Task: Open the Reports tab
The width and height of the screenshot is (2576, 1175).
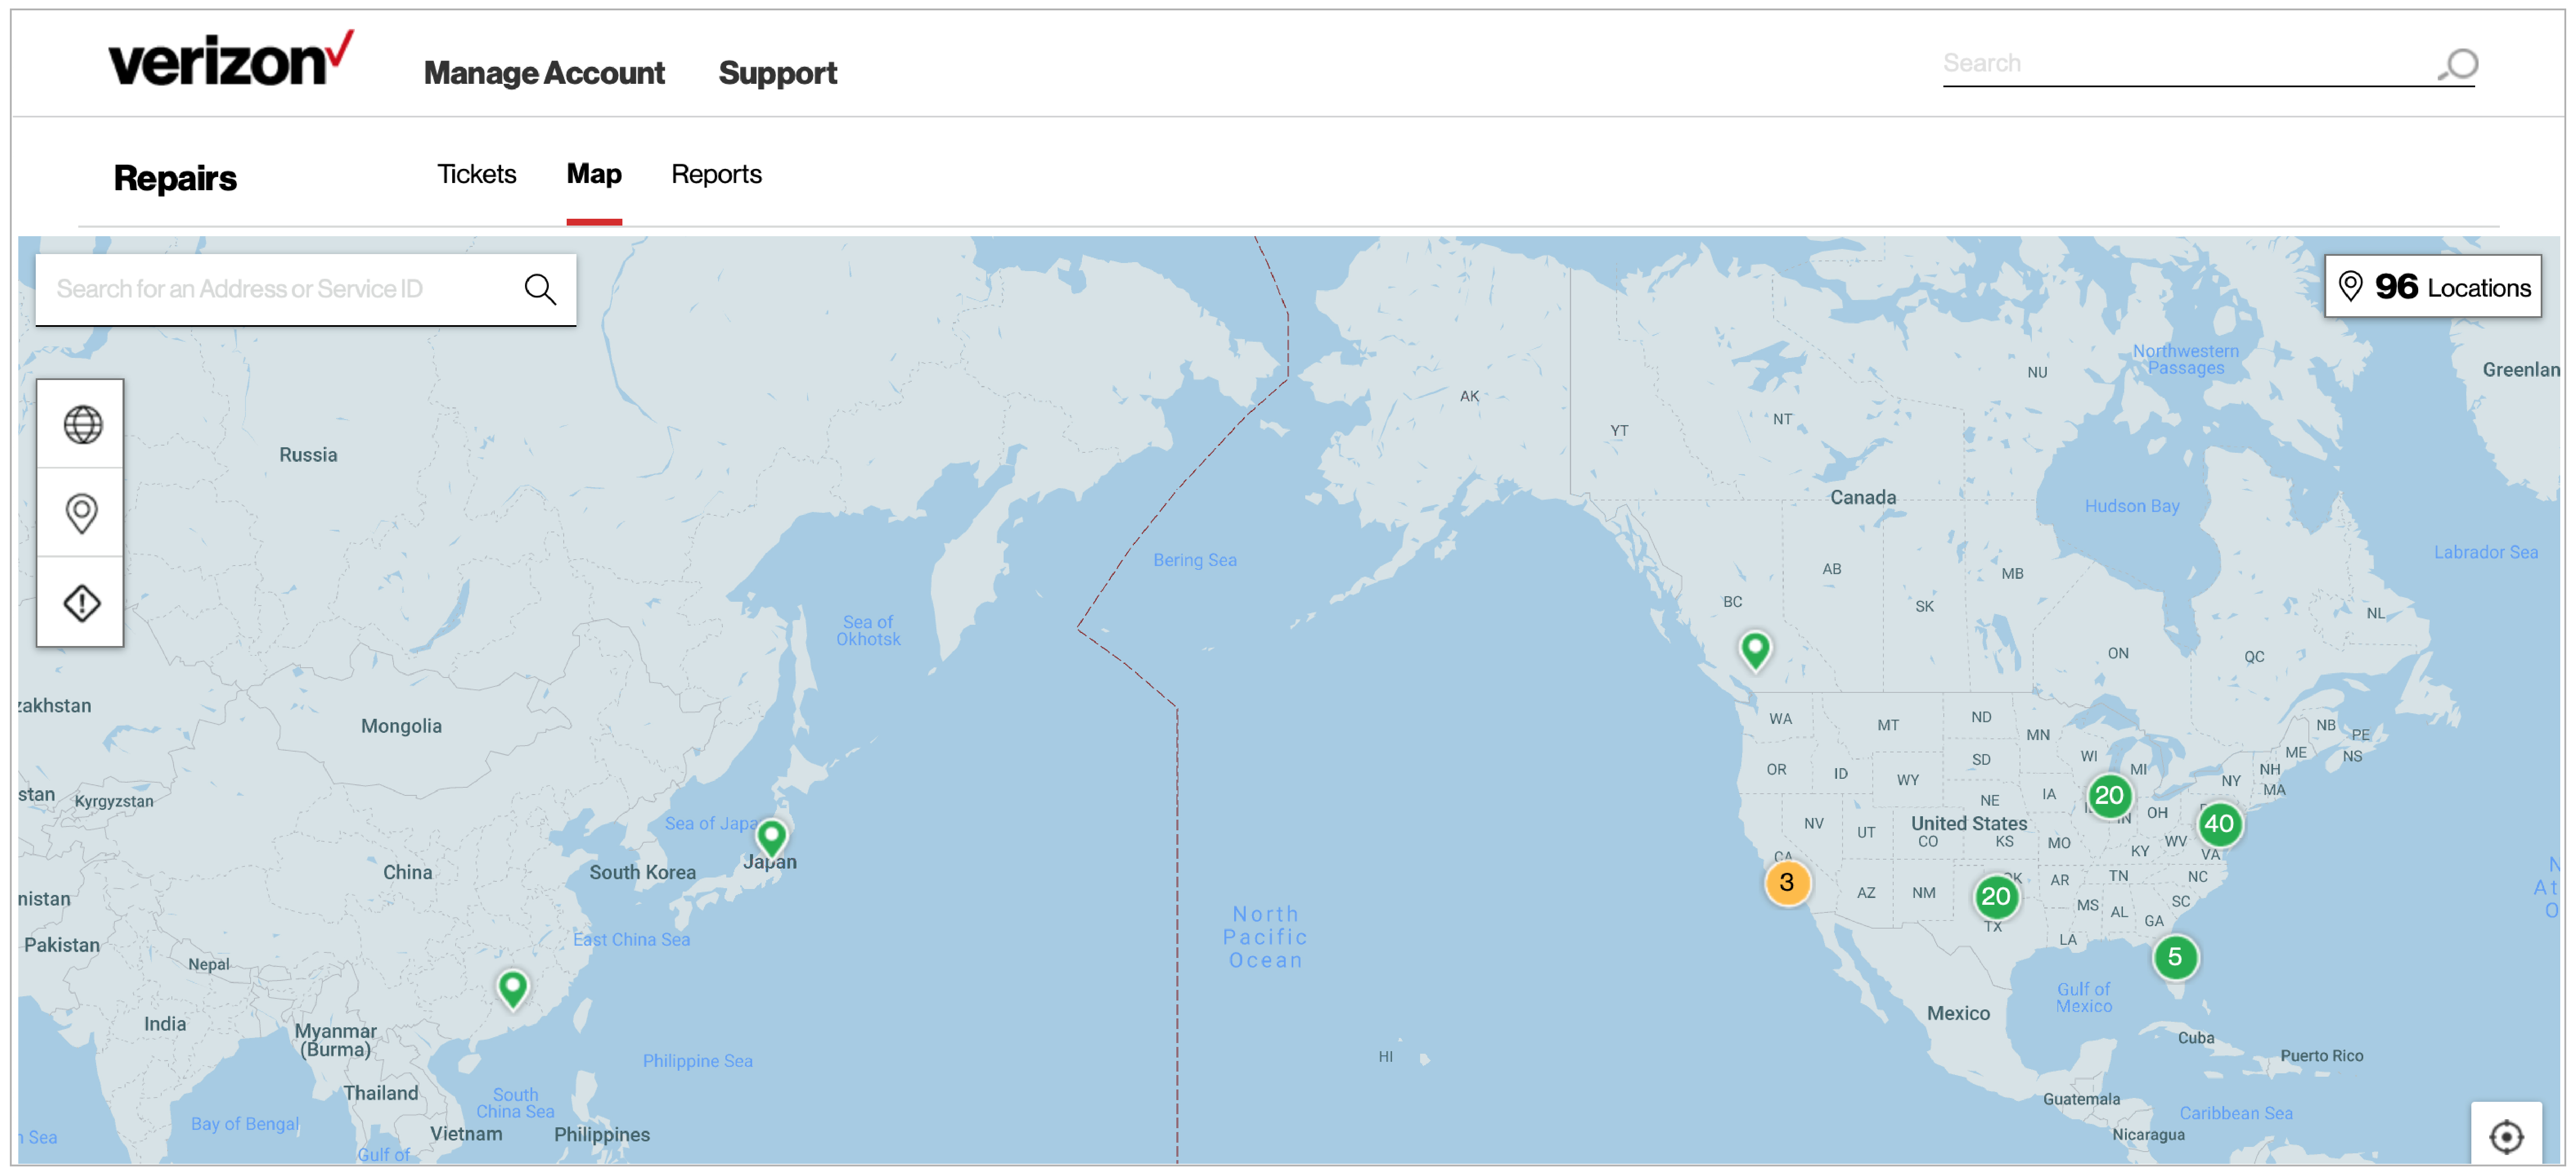Action: (x=716, y=174)
